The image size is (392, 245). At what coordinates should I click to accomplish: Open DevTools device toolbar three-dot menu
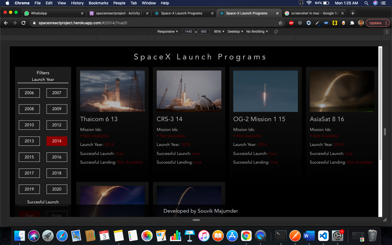point(387,32)
